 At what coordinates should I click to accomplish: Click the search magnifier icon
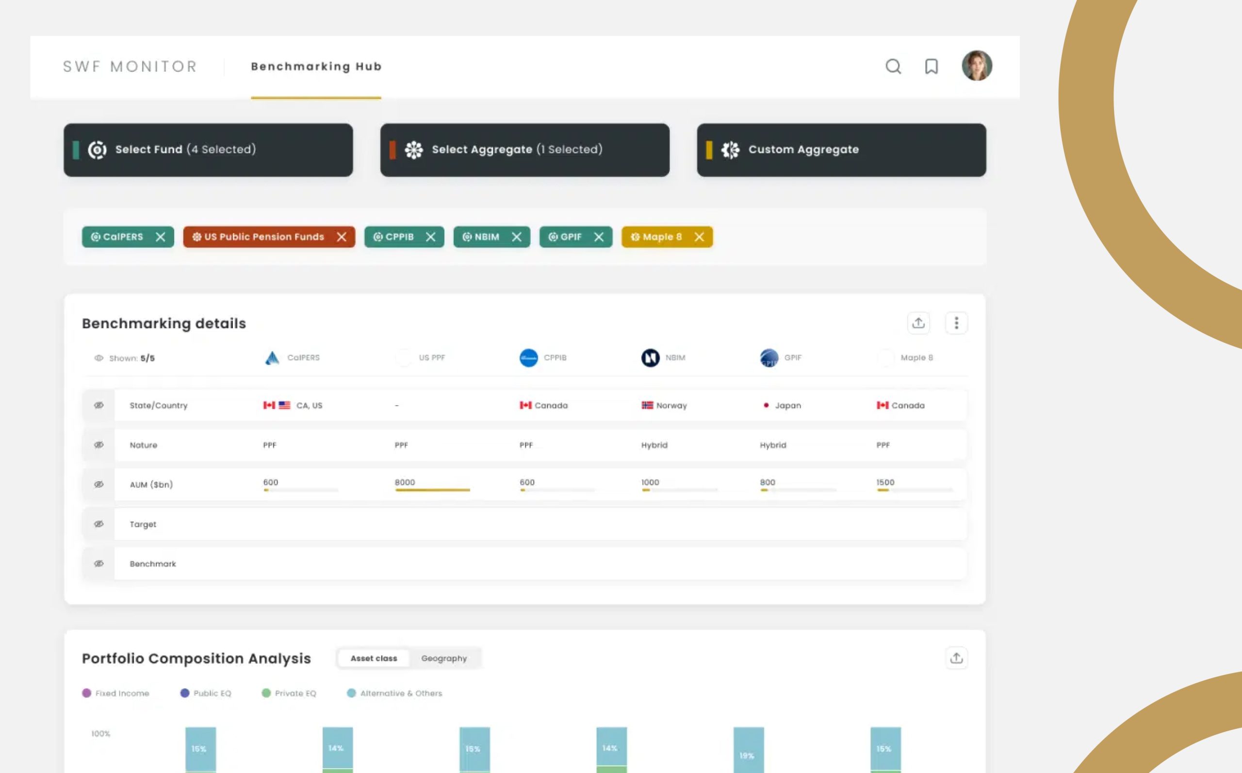click(893, 66)
